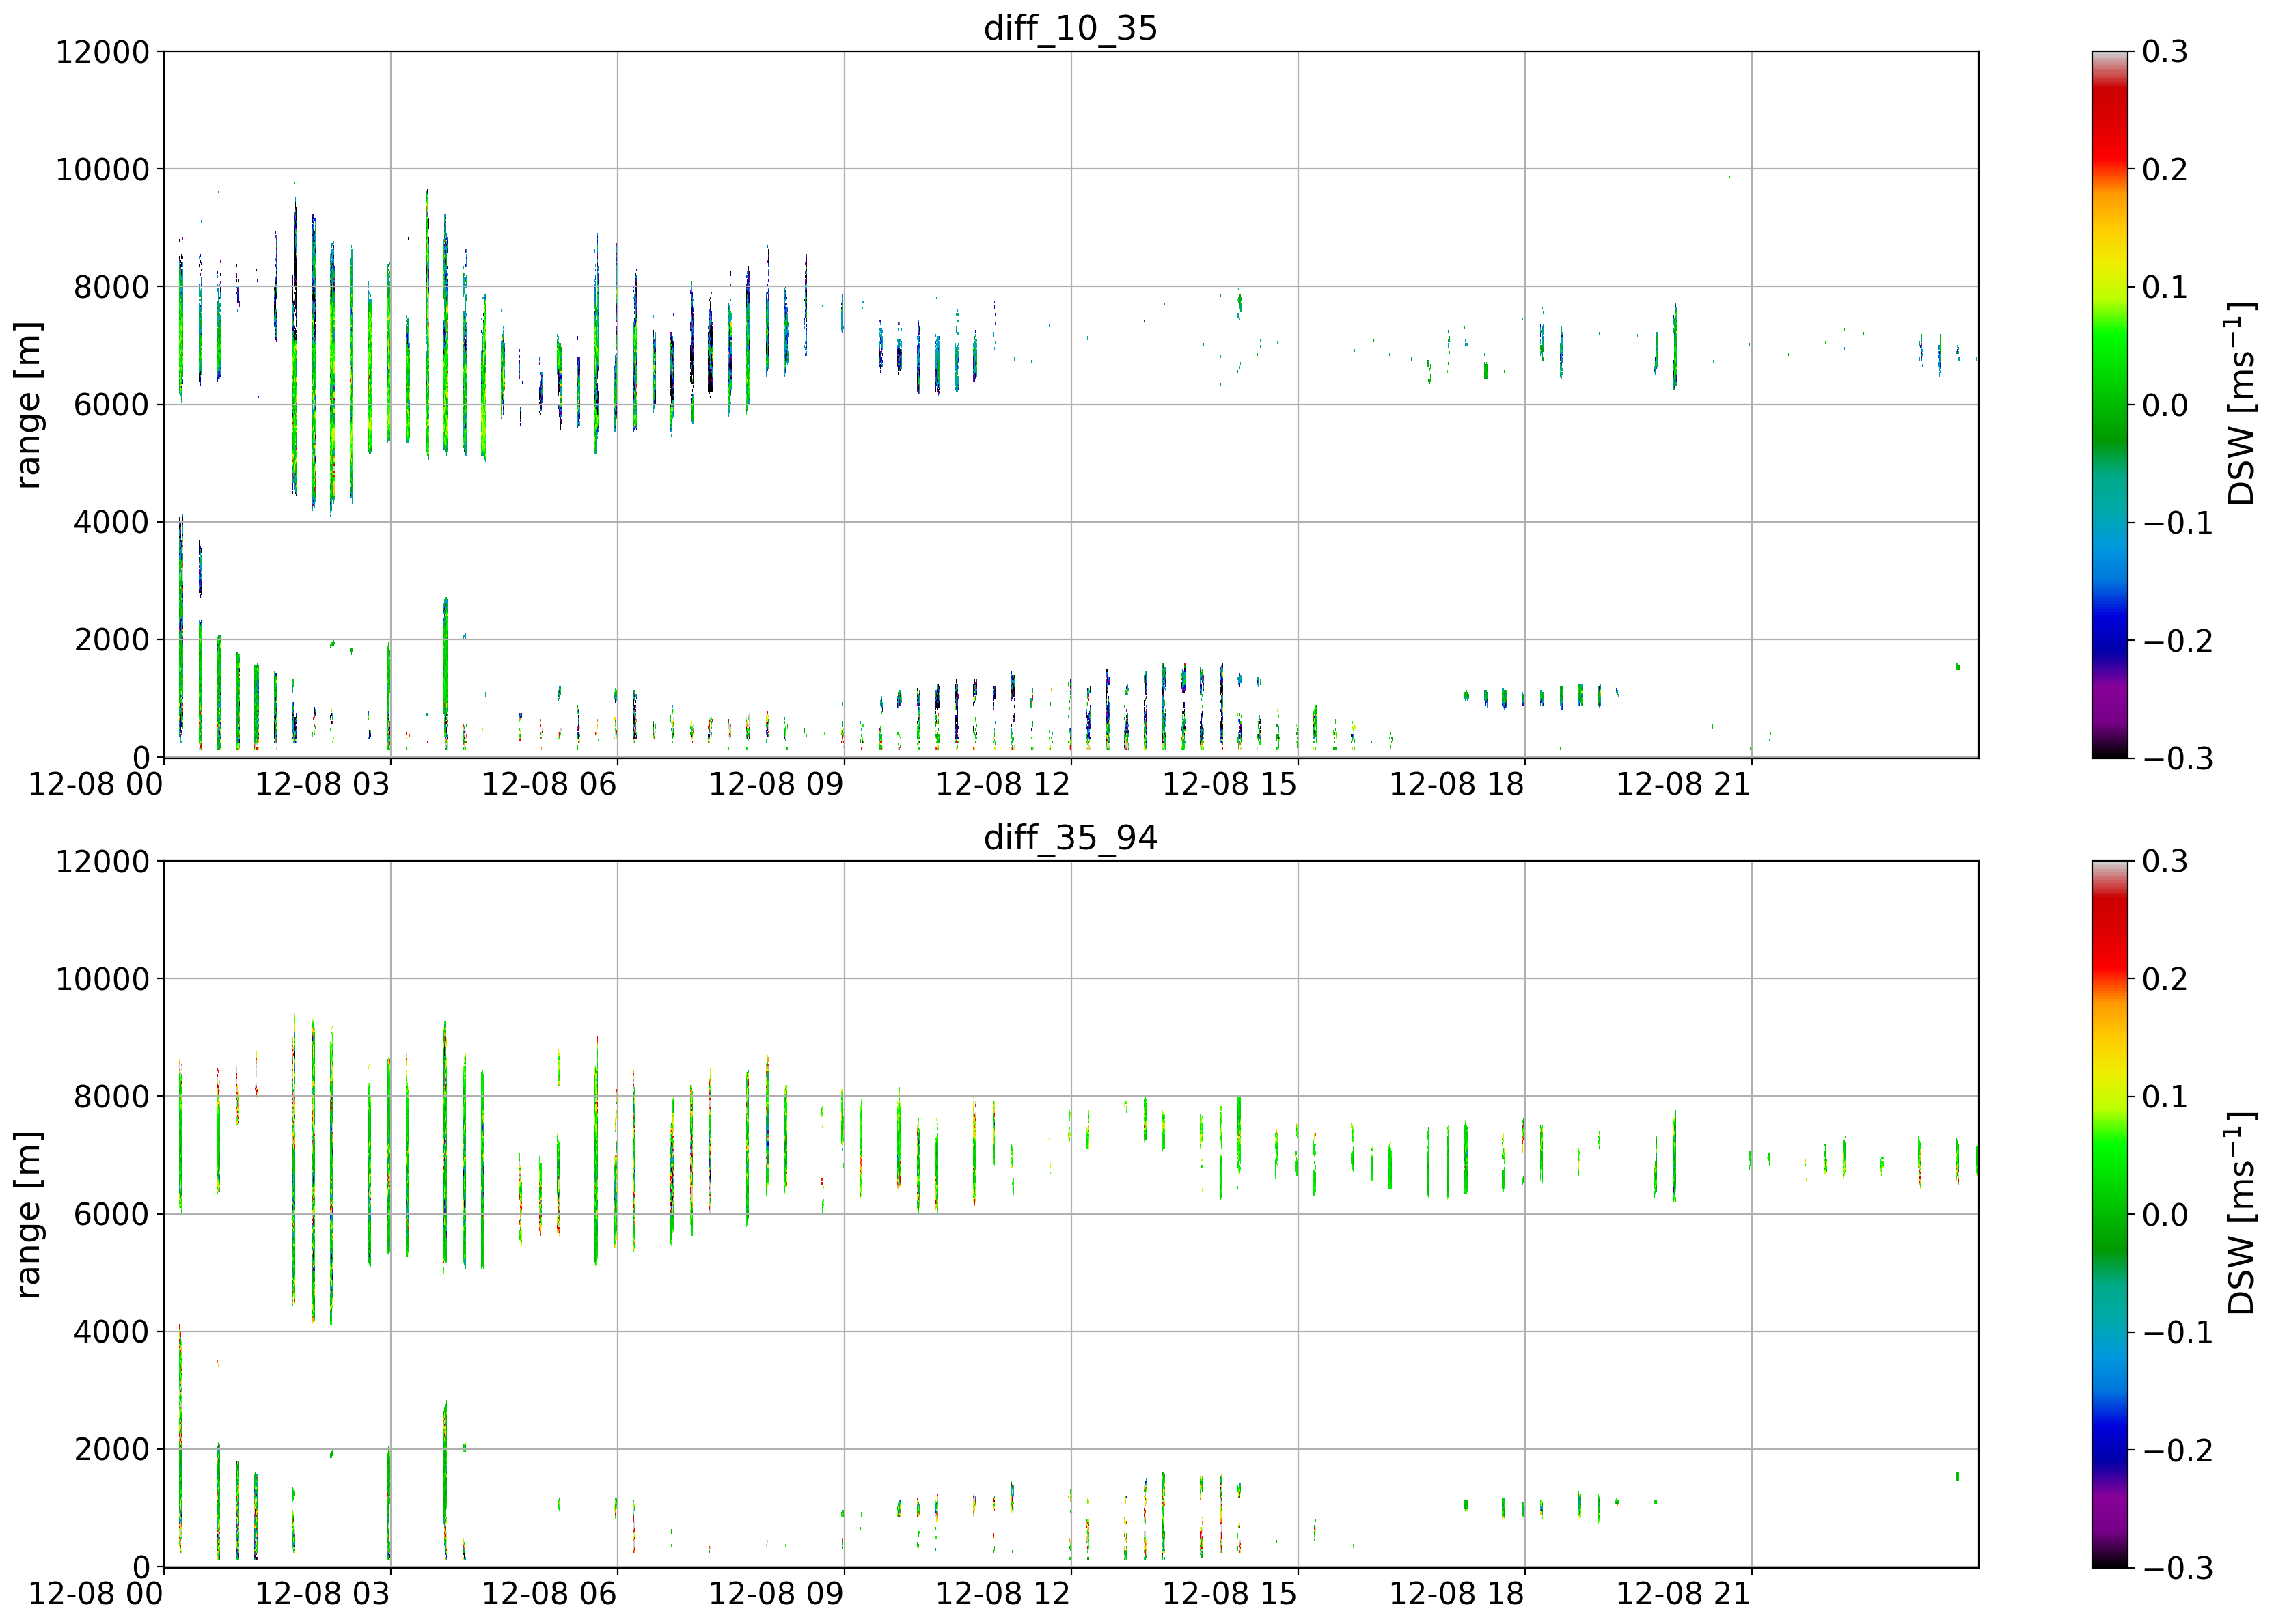Click the 12-08 06 x-tick under top plot
The width and height of the screenshot is (2274, 1624).
tap(549, 784)
